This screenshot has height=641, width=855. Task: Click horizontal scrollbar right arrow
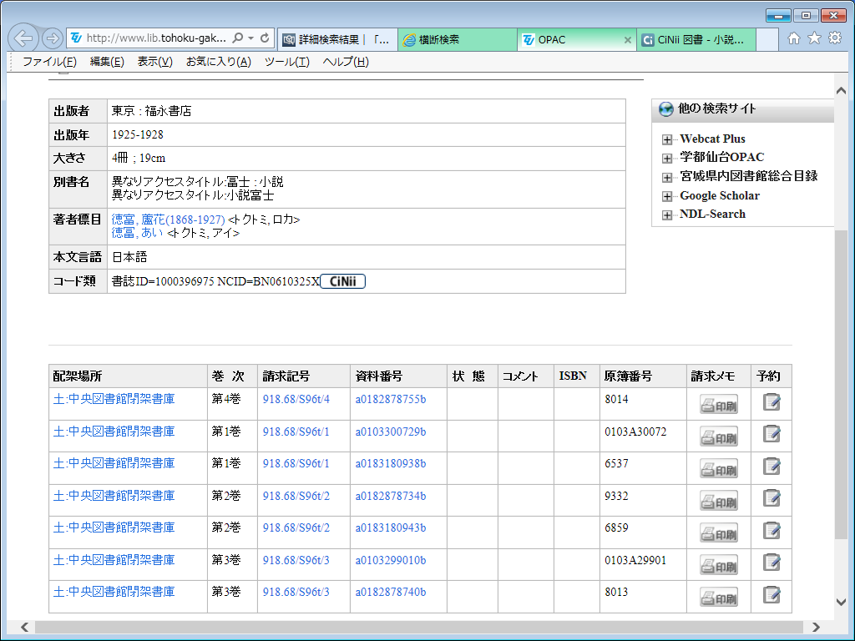point(816,627)
